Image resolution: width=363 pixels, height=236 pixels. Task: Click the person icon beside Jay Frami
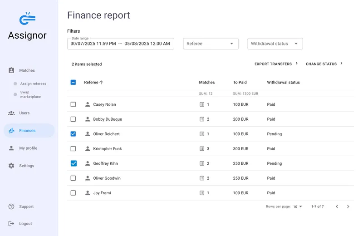point(88,193)
